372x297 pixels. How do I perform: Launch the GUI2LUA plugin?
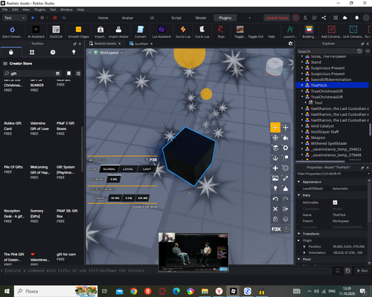(x=56, y=32)
